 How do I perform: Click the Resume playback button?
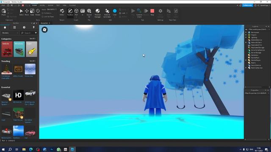pyautogui.click(x=146, y=12)
